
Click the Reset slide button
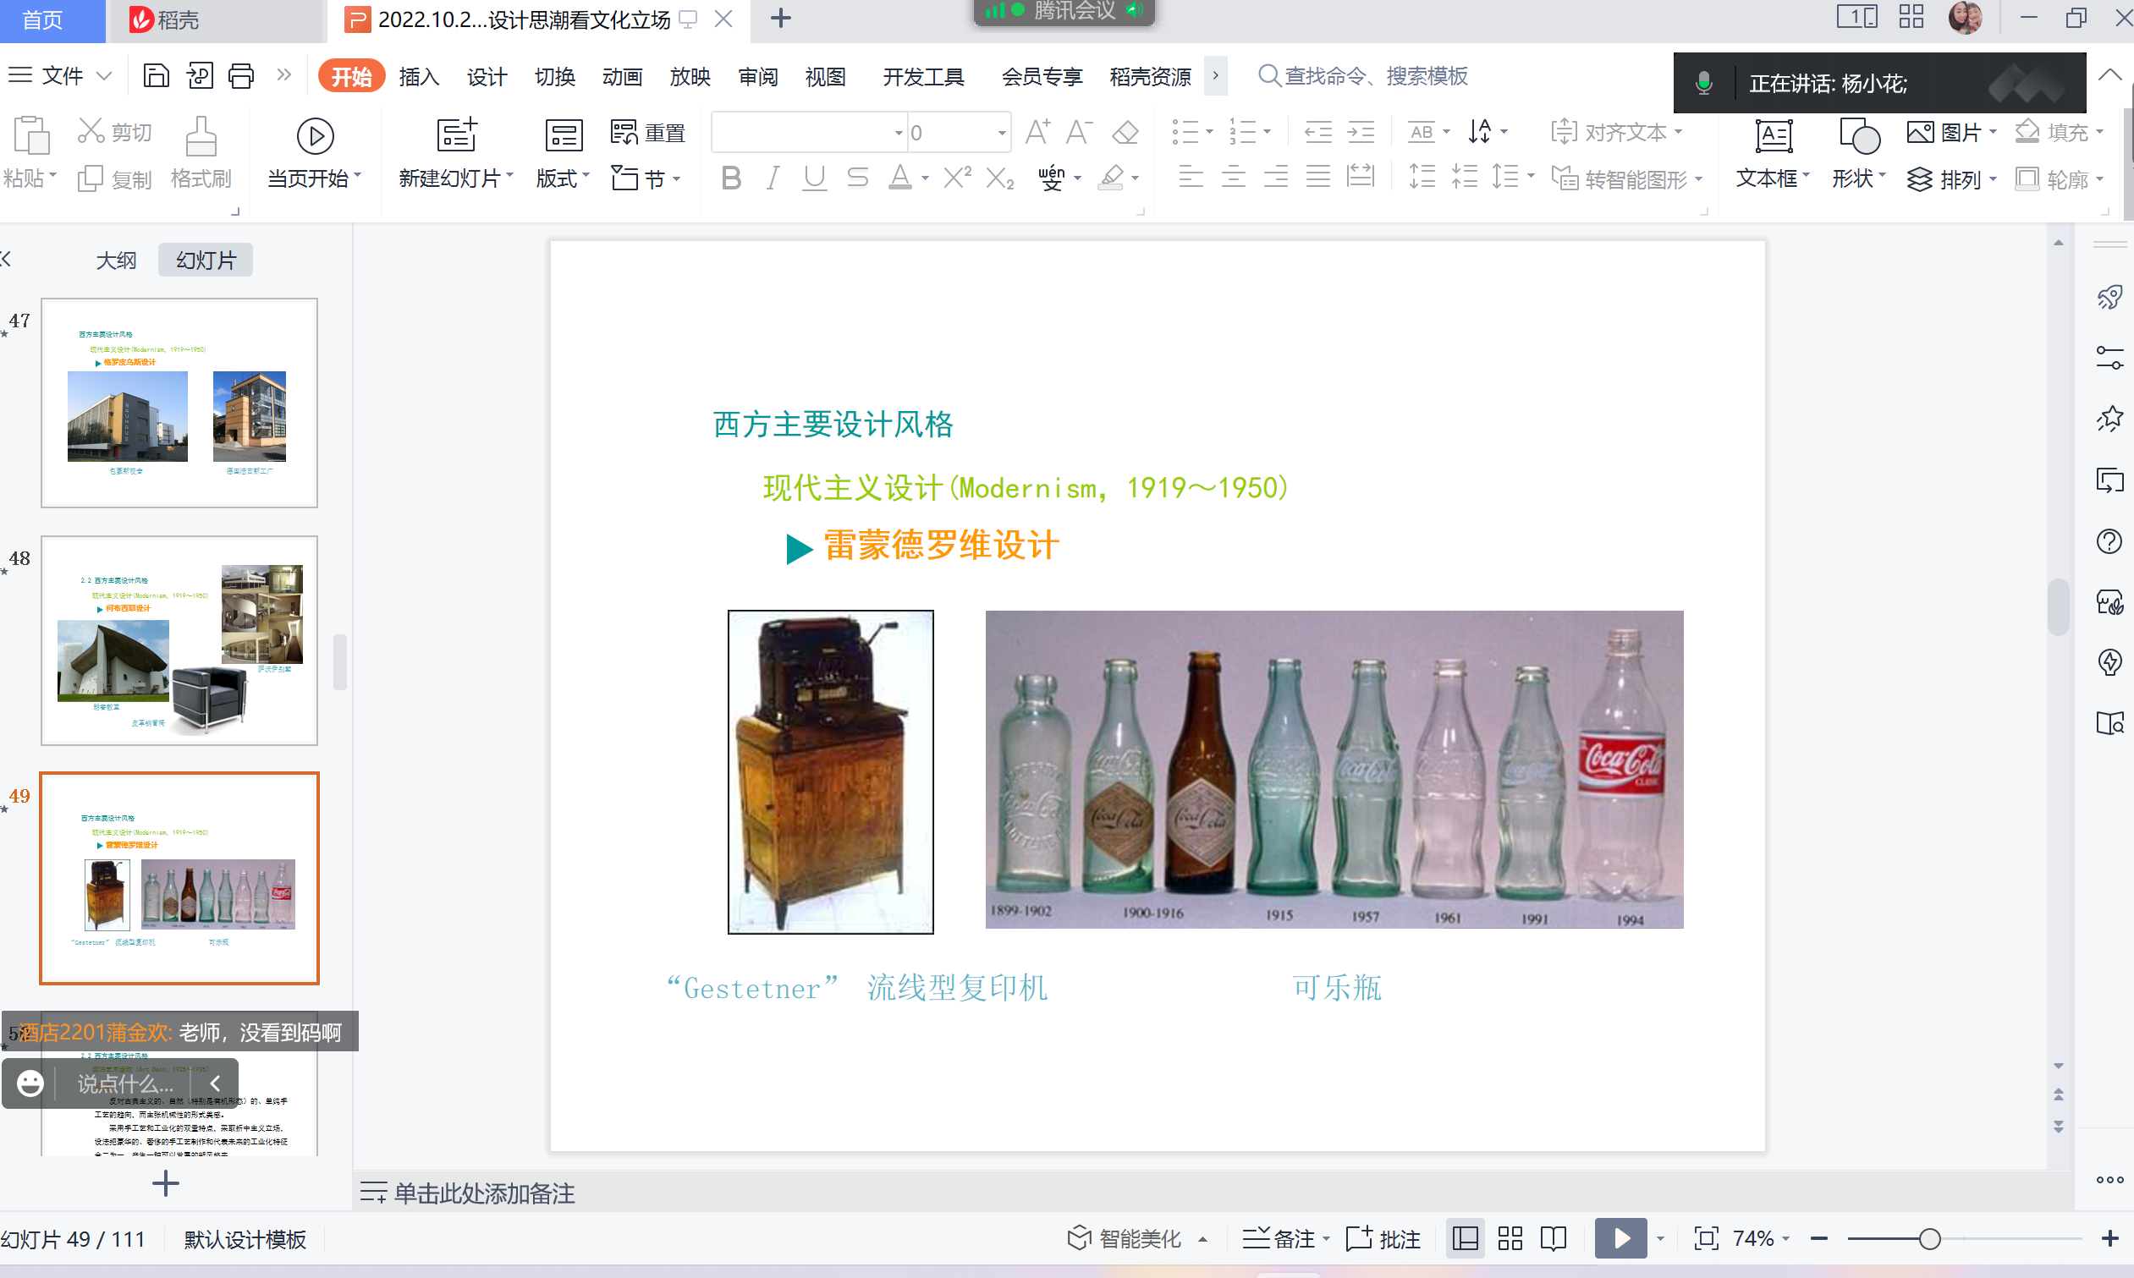point(648,133)
